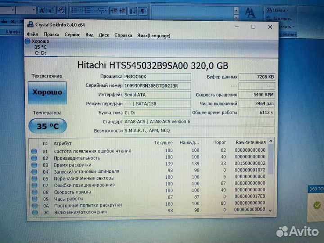
Task: Click the numbered list icon in Word
Action: point(88,10)
